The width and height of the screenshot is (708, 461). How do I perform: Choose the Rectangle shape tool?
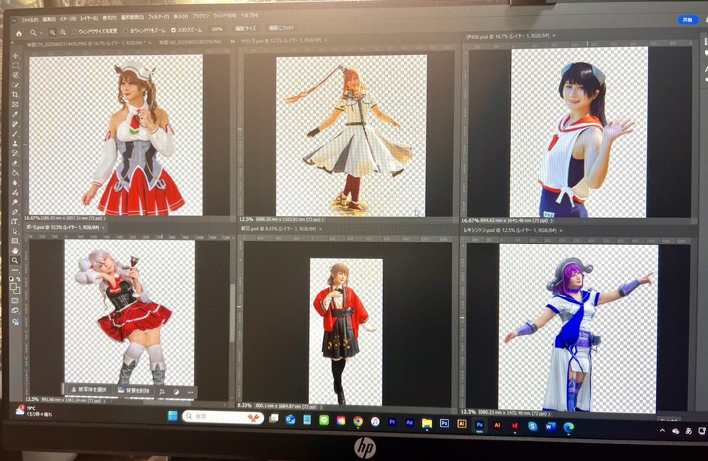pos(15,241)
